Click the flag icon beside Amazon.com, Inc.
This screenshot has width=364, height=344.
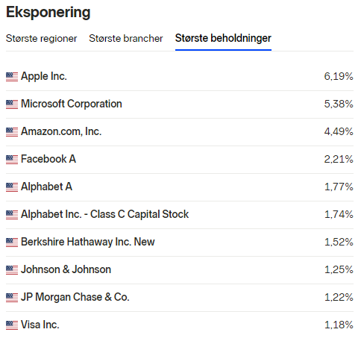point(12,132)
